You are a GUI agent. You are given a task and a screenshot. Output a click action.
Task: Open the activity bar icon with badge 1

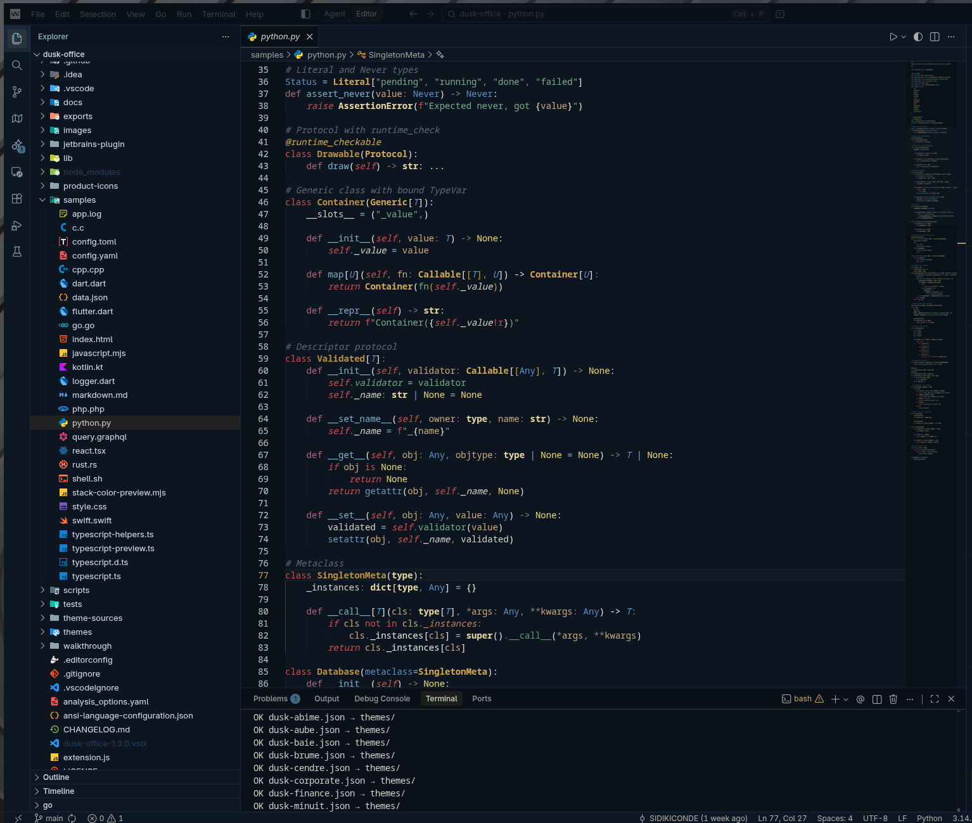(x=17, y=146)
